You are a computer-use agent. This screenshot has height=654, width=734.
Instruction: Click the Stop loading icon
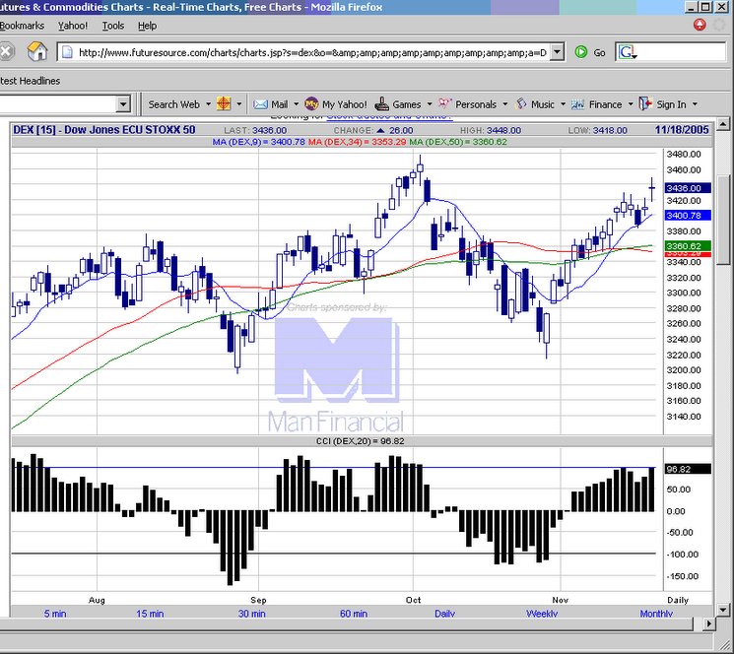[6, 51]
